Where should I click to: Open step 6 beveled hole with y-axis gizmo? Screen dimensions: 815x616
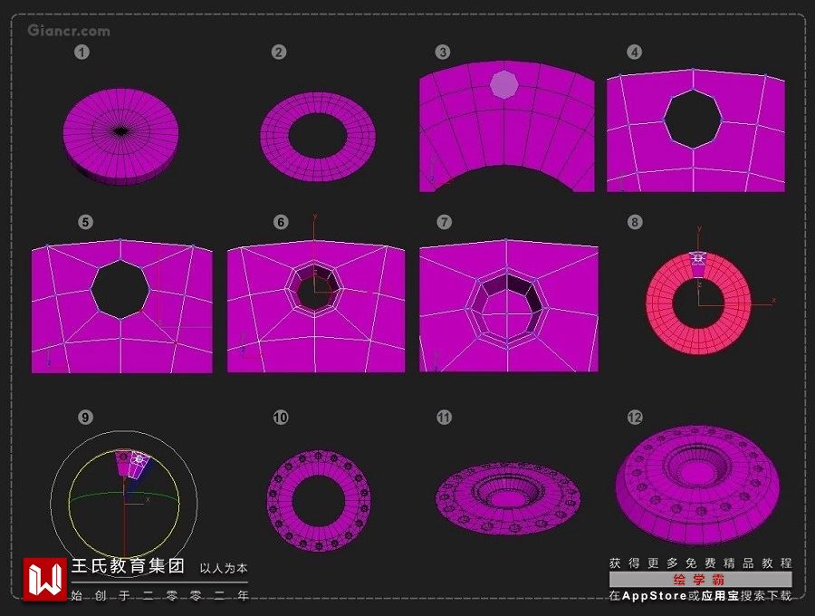pyautogui.click(x=316, y=306)
